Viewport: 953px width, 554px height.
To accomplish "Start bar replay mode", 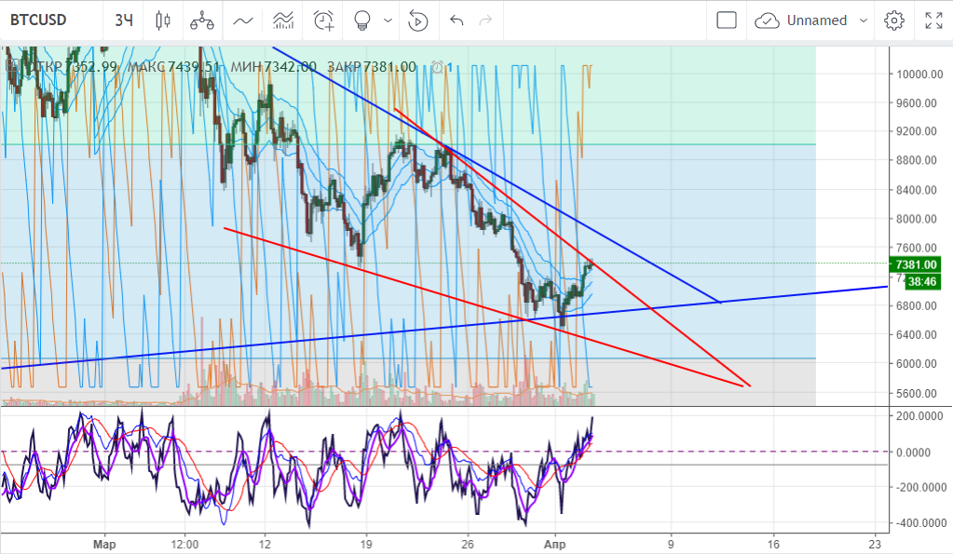I will [x=418, y=20].
